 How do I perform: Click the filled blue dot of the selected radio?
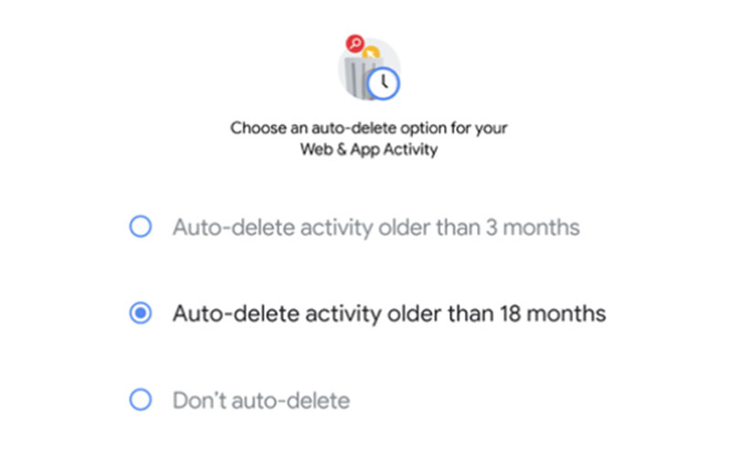coord(141,313)
